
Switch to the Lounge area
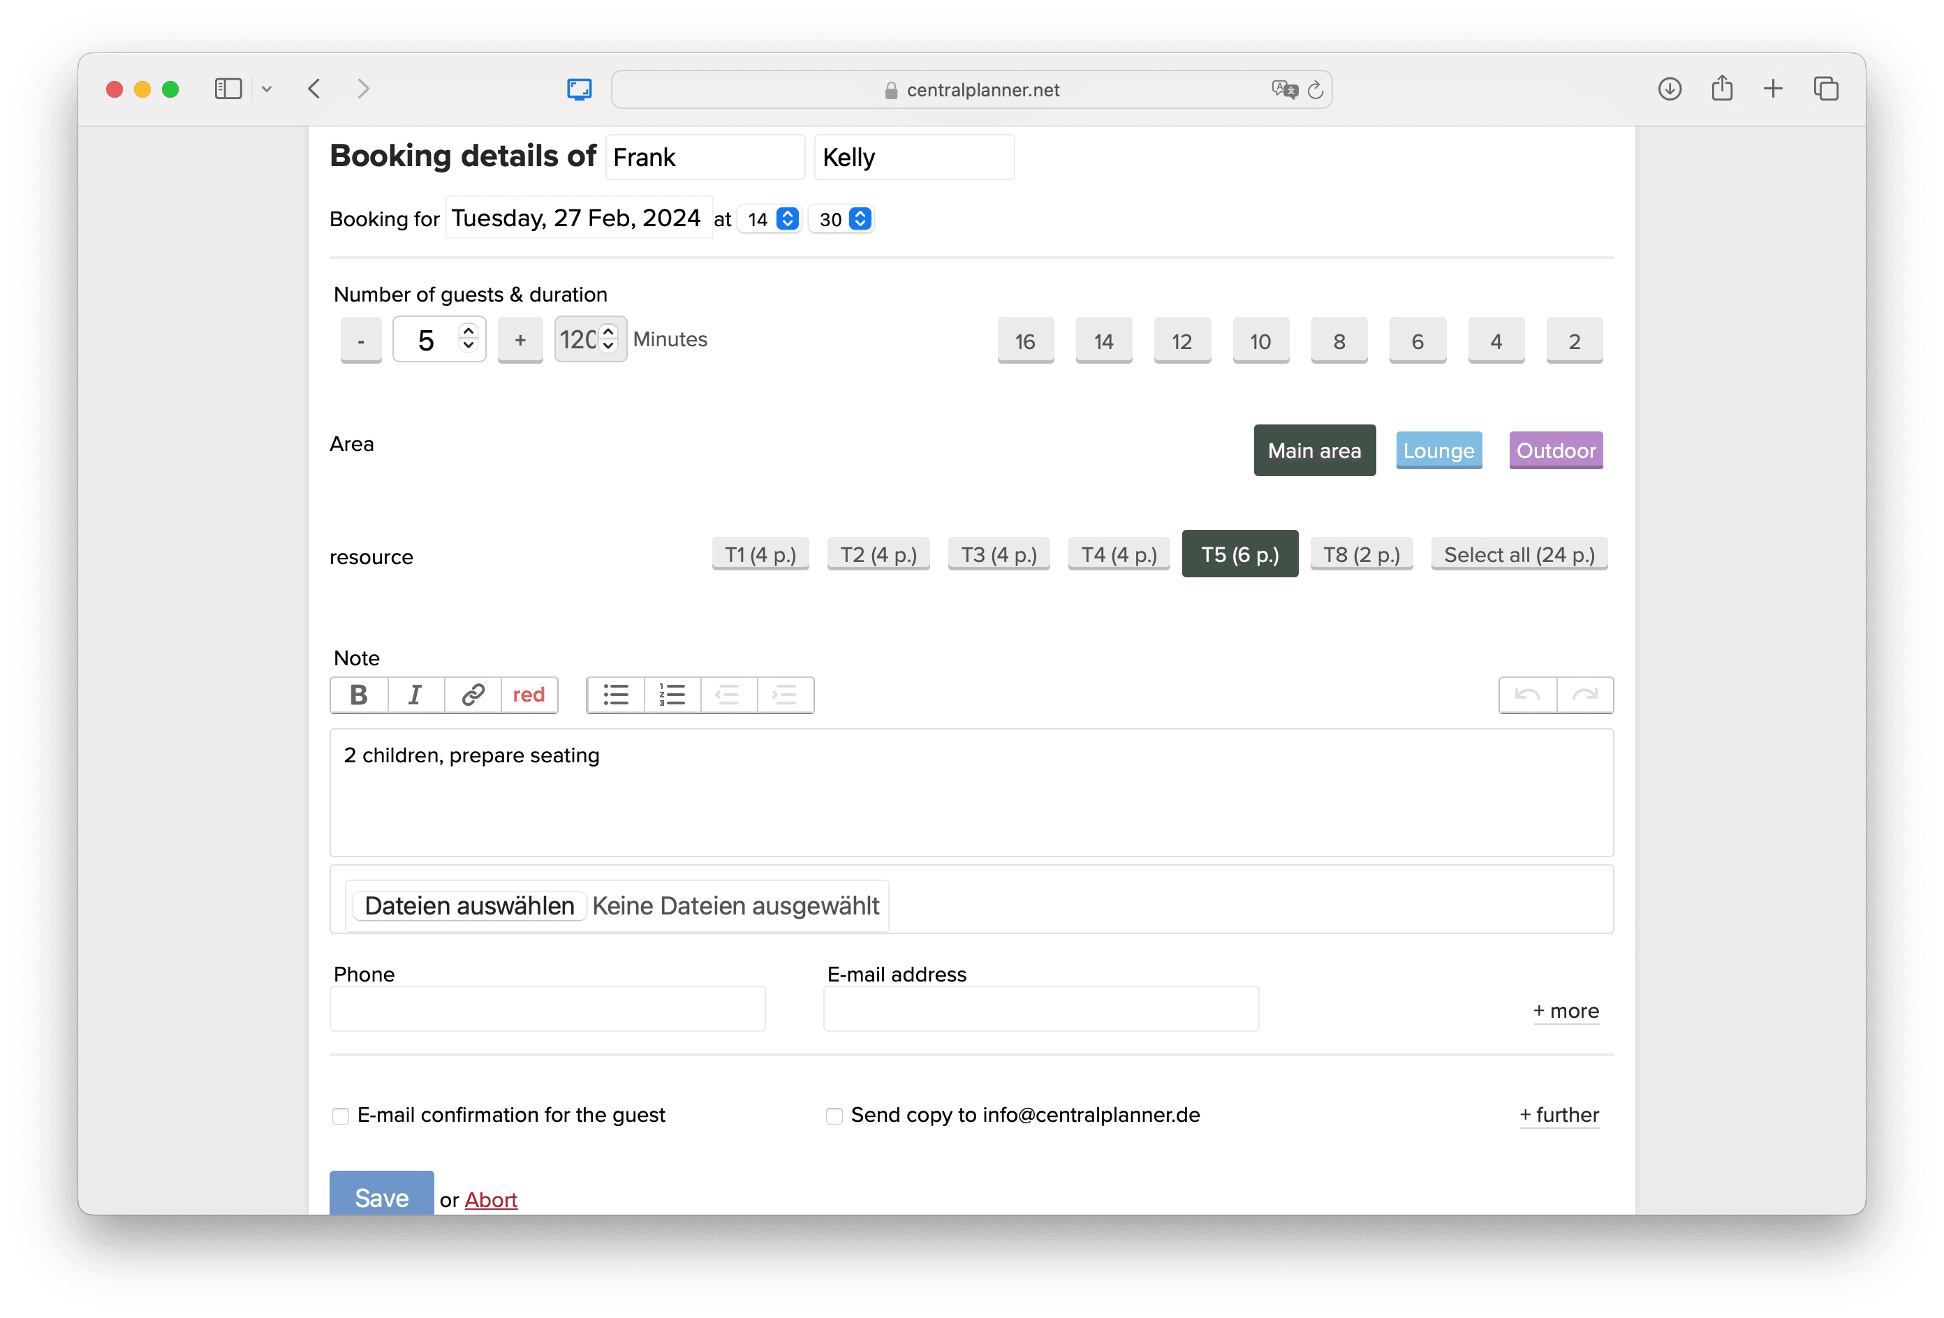(x=1438, y=451)
